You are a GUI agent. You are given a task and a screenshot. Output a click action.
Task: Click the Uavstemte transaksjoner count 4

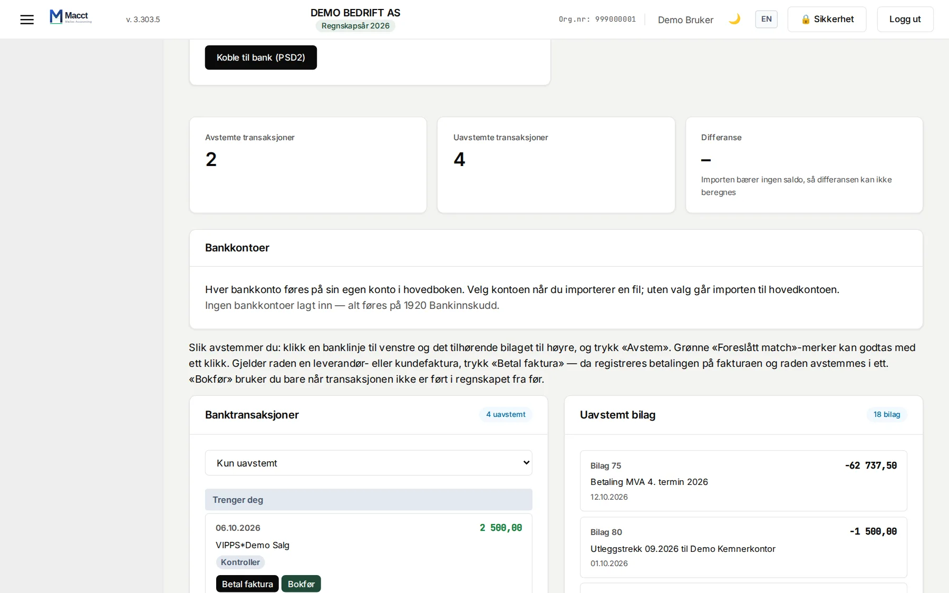point(459,159)
